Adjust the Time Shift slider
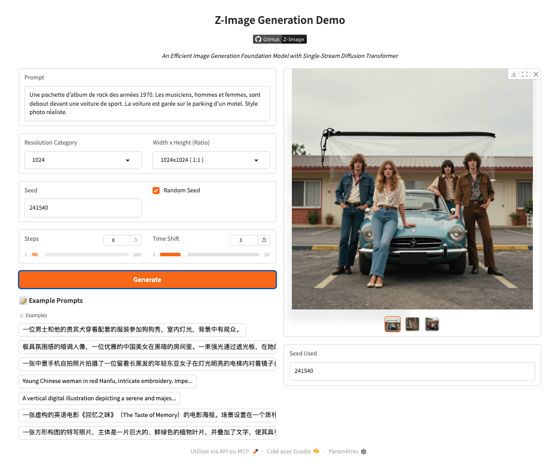The width and height of the screenshot is (558, 466). coord(183,255)
